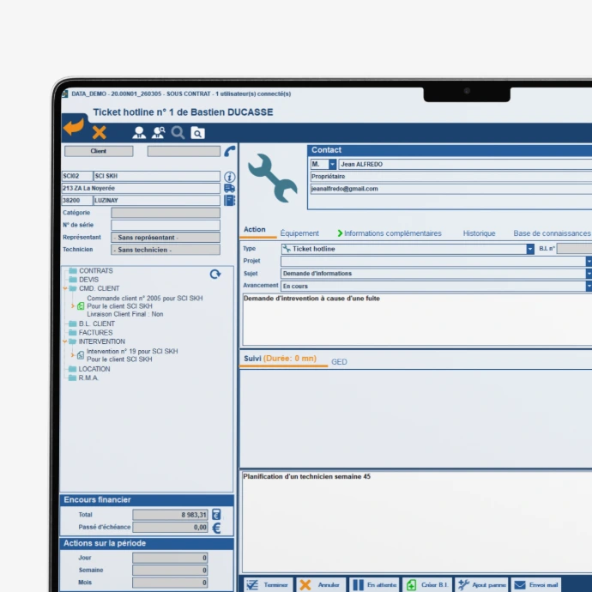
Task: Click the blank grey button next to Client
Action: [x=184, y=151]
